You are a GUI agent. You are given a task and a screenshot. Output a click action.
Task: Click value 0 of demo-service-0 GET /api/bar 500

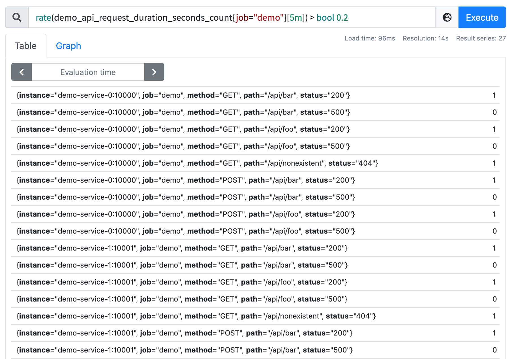[494, 112]
